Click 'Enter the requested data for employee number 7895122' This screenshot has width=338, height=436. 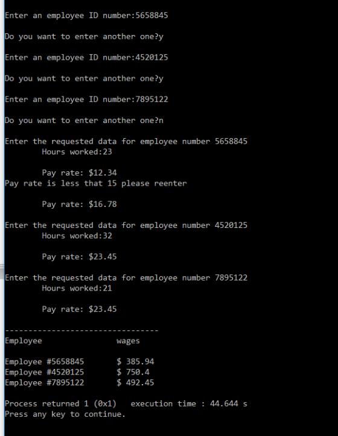click(126, 278)
